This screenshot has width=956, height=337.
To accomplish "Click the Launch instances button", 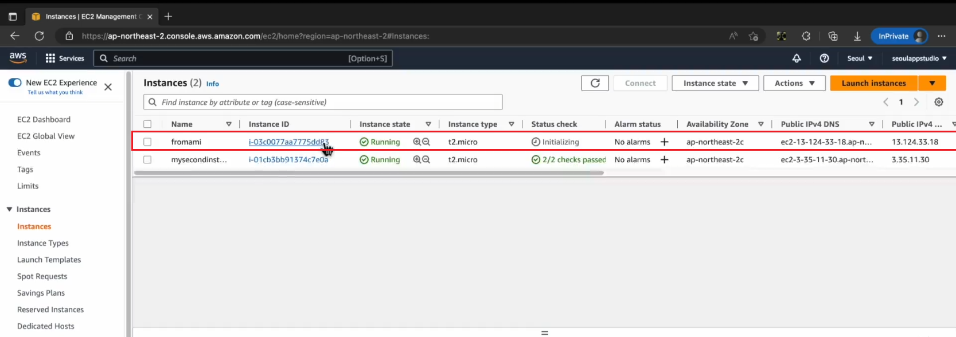I will (874, 83).
